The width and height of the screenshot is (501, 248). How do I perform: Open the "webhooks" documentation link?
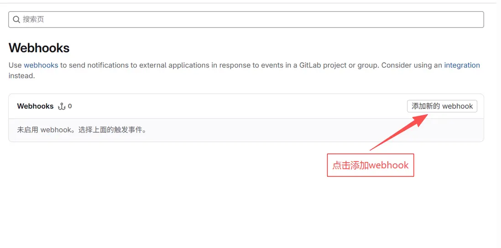tap(41, 65)
